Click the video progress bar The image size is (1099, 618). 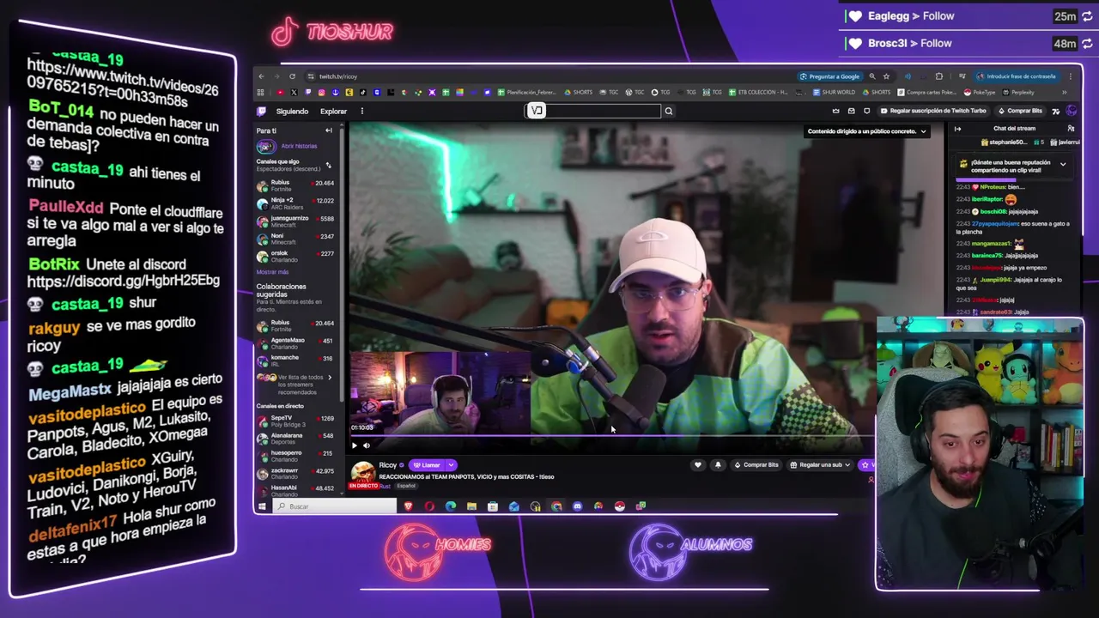[611, 436]
